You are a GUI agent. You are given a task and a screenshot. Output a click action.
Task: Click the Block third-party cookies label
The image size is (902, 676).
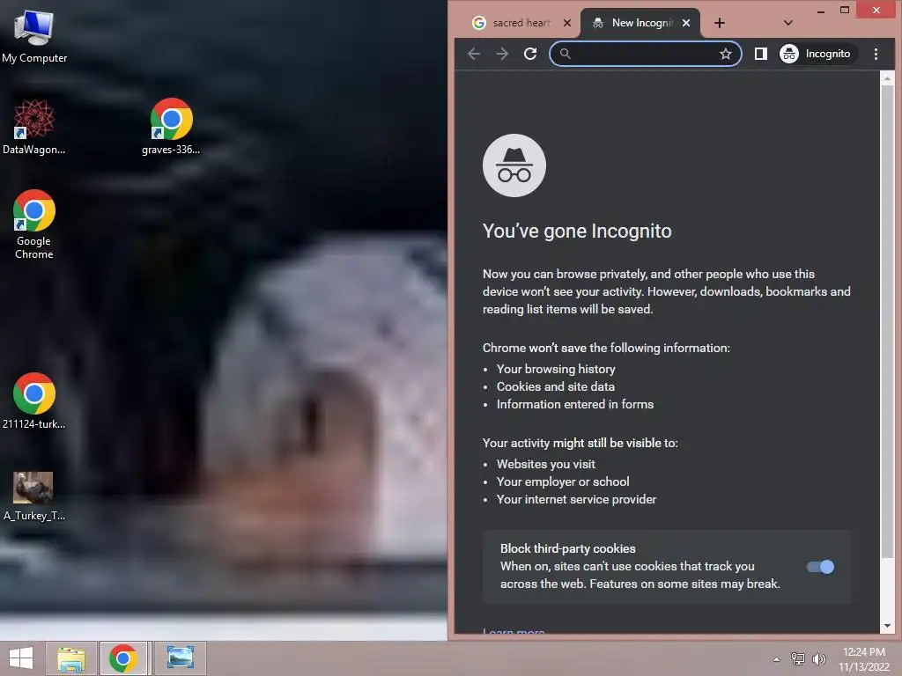coord(568,549)
